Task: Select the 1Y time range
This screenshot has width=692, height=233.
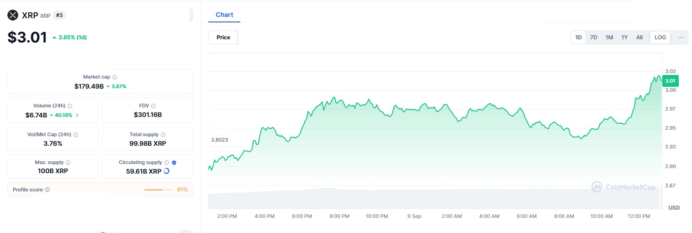Action: tap(624, 37)
